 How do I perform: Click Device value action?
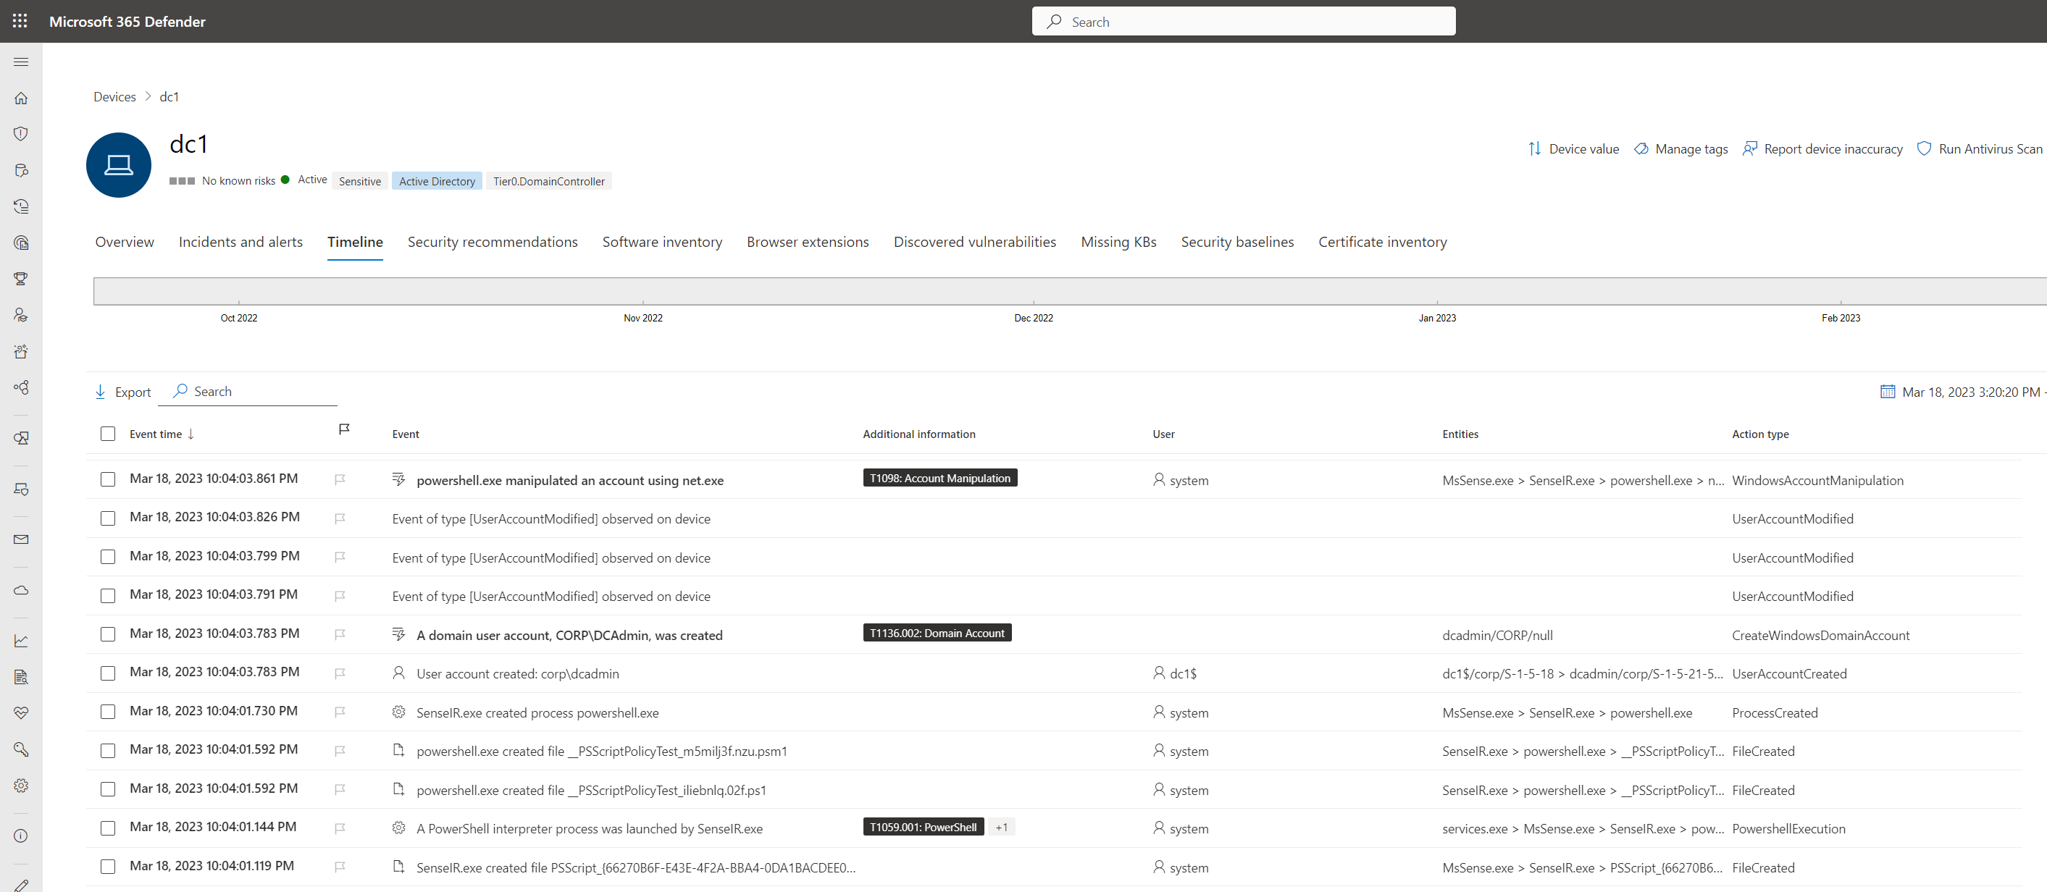click(x=1573, y=149)
